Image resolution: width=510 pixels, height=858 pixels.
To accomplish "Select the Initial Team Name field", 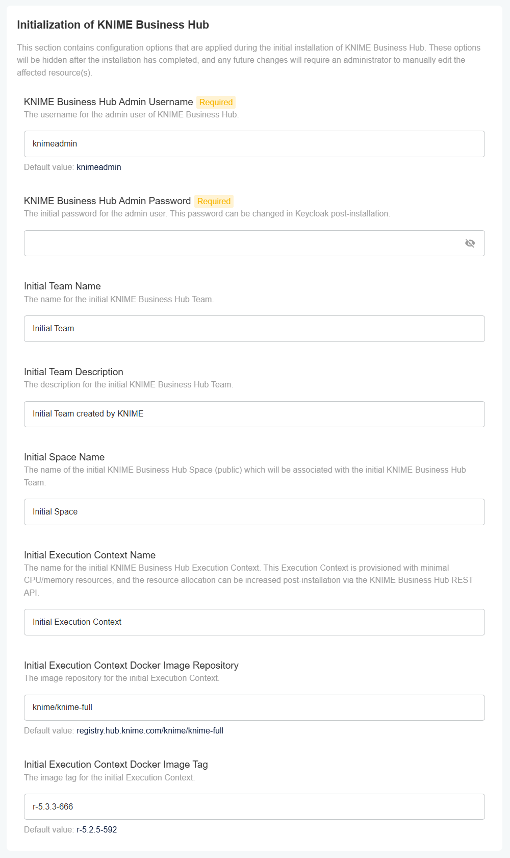I will pyautogui.click(x=254, y=329).
